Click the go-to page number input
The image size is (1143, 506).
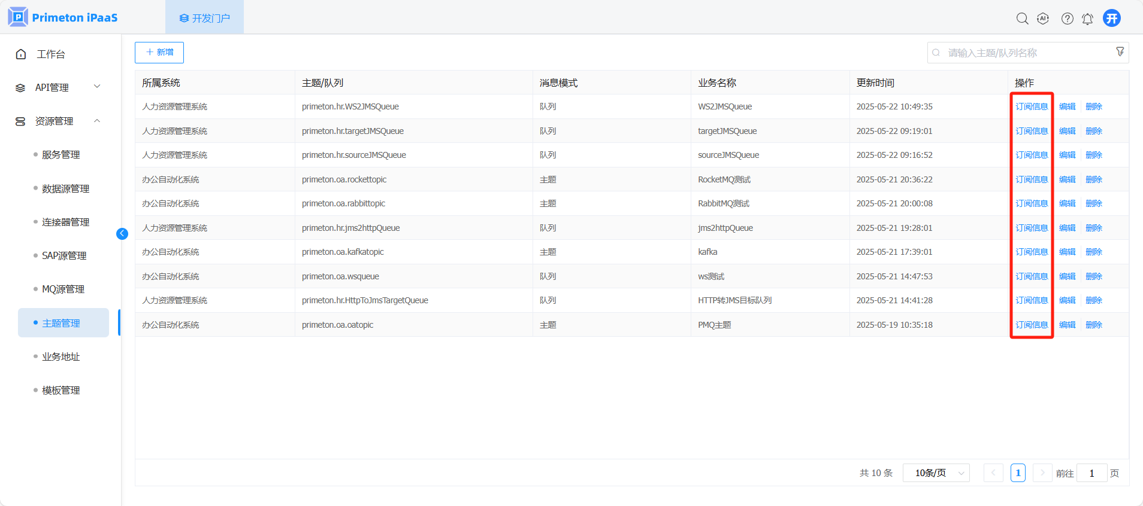pyautogui.click(x=1091, y=473)
